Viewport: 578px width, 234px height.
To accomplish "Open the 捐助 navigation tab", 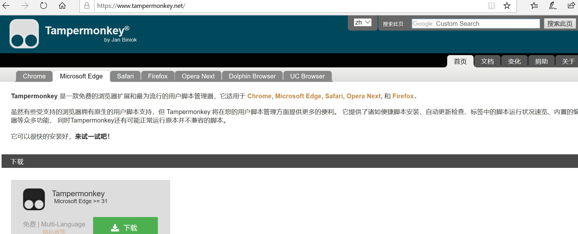I will click(542, 61).
